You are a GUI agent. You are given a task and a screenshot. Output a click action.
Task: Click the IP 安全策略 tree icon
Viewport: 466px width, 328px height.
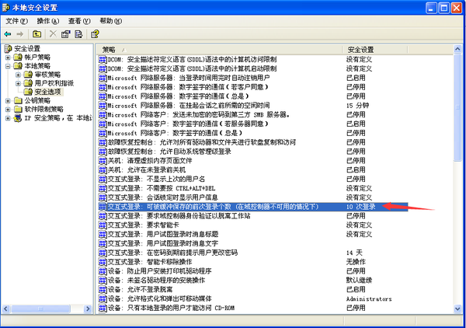tap(18, 118)
